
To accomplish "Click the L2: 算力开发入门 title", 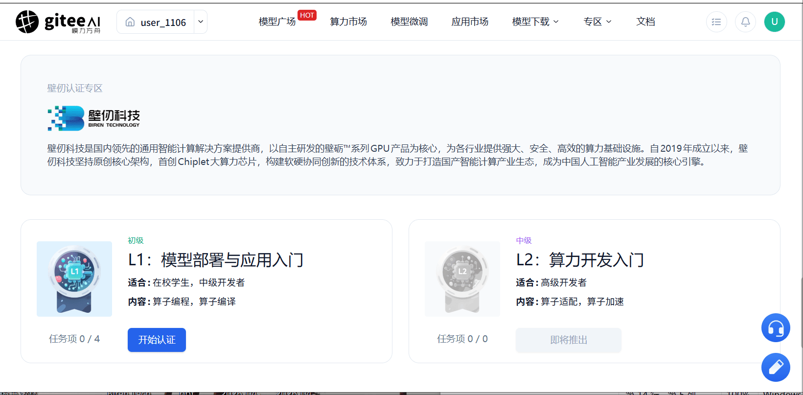I will click(580, 260).
